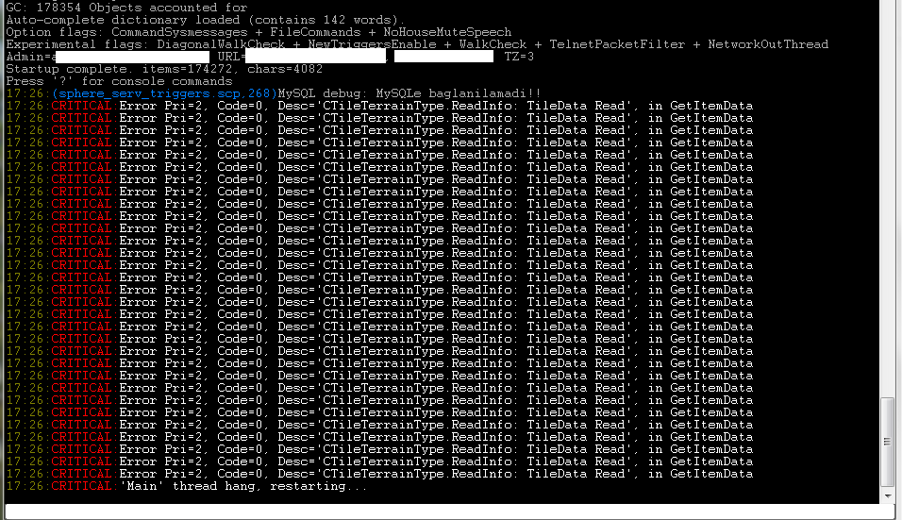Click the empty scrollbar track above the thumb

coord(888,189)
